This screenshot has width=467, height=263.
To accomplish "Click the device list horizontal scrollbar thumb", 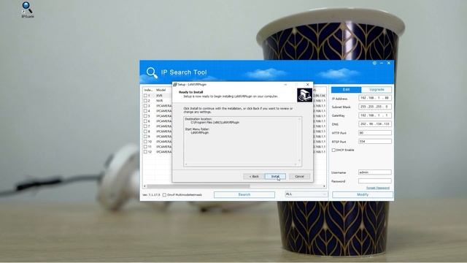I will click(x=198, y=186).
